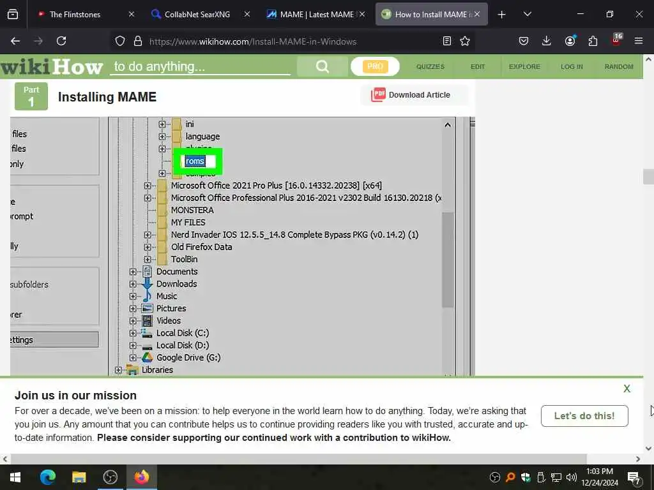Image resolution: width=654 pixels, height=490 pixels.
Task: Expand the ToolBin folder
Action: (148, 259)
